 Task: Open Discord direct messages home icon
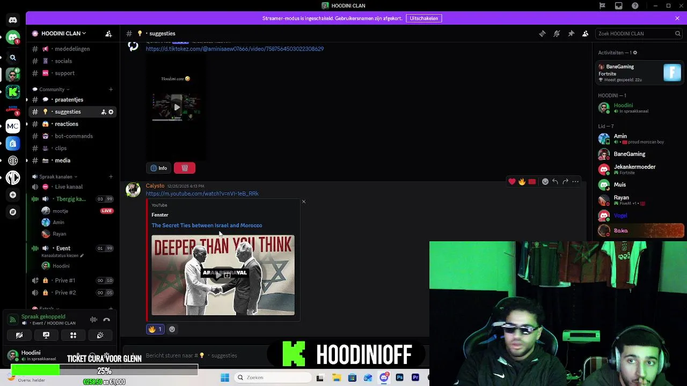(x=13, y=20)
